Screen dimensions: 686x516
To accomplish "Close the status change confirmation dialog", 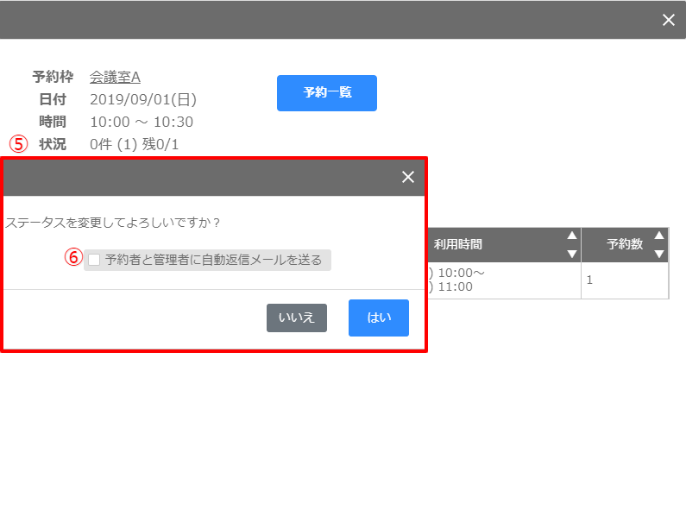I will click(408, 177).
